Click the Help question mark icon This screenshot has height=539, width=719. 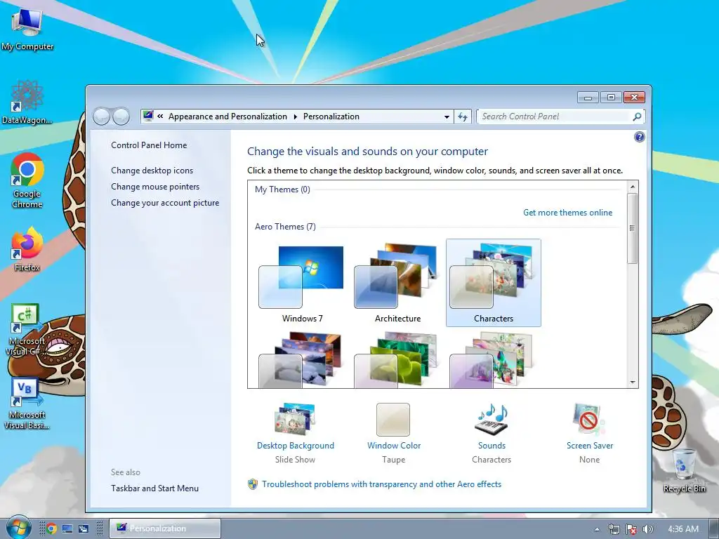pyautogui.click(x=639, y=137)
